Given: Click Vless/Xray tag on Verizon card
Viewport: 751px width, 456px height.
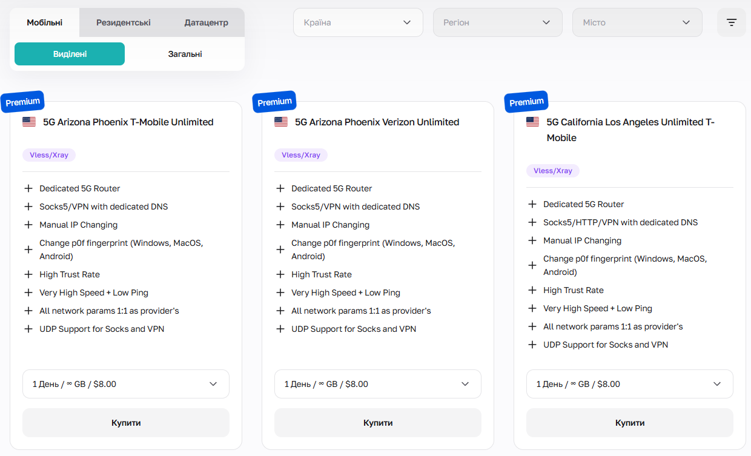Looking at the screenshot, I should point(301,155).
